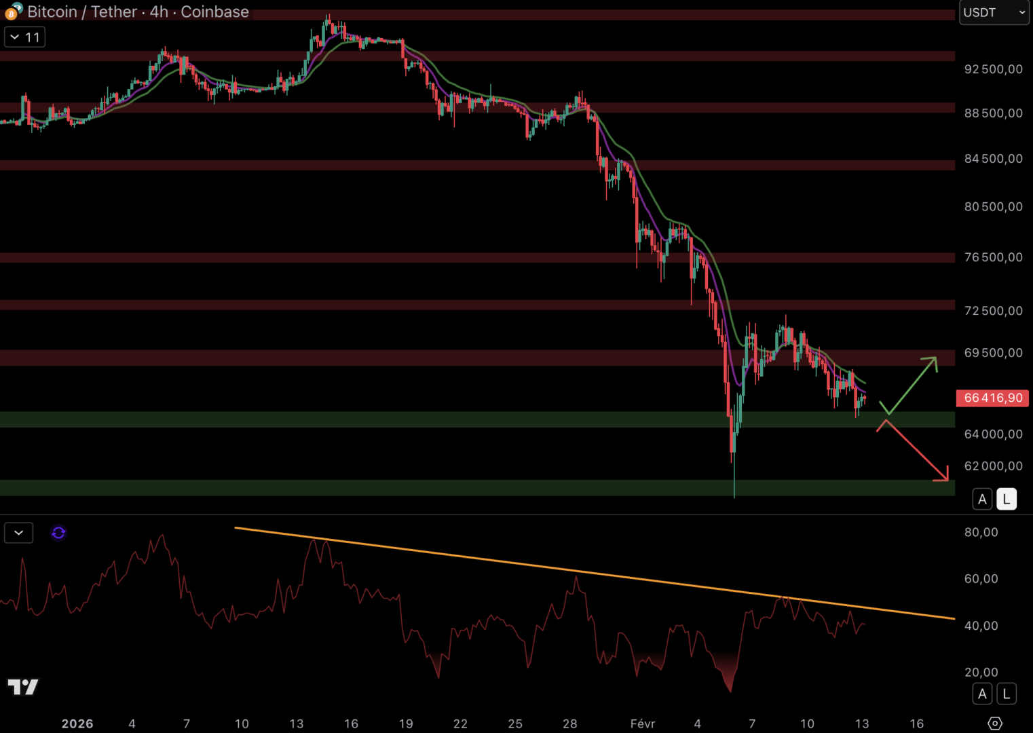The width and height of the screenshot is (1033, 733).
Task: Toggle log scale L on RSI pane
Action: (1007, 694)
